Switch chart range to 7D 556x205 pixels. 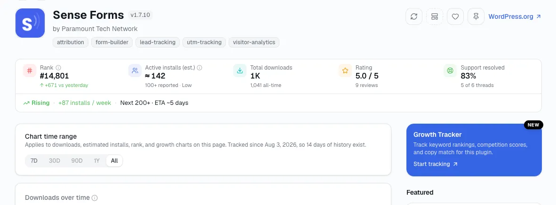(x=34, y=161)
